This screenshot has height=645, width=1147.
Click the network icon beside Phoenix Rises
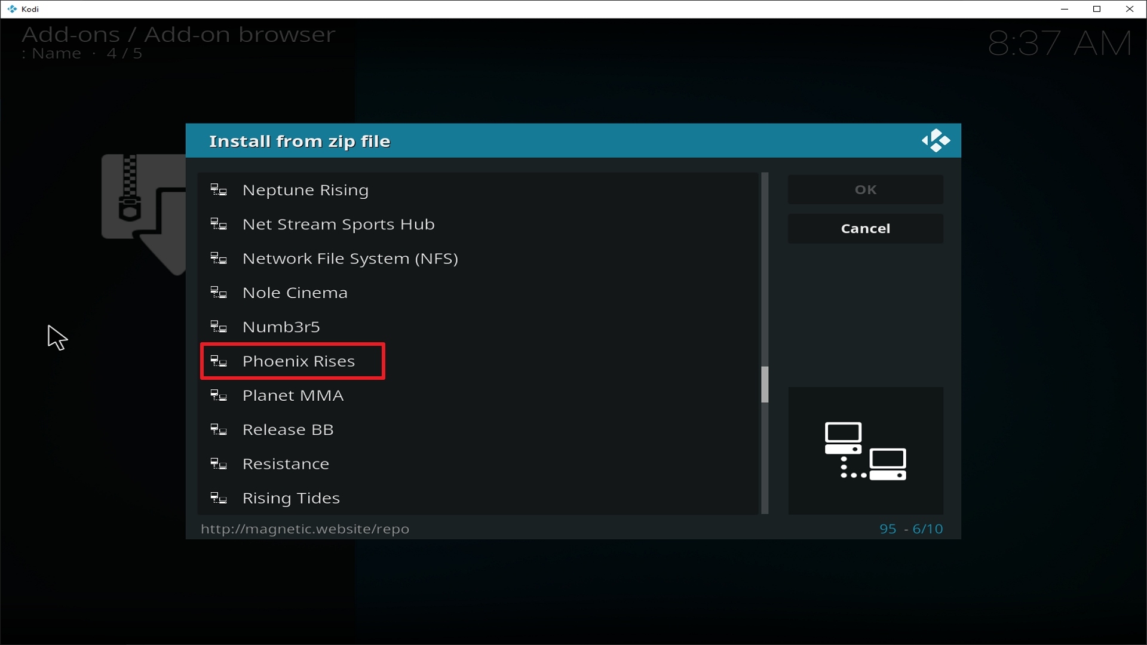[219, 361]
